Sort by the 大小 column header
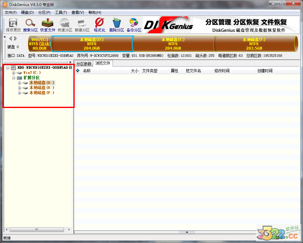303x243 pixels. (131, 71)
